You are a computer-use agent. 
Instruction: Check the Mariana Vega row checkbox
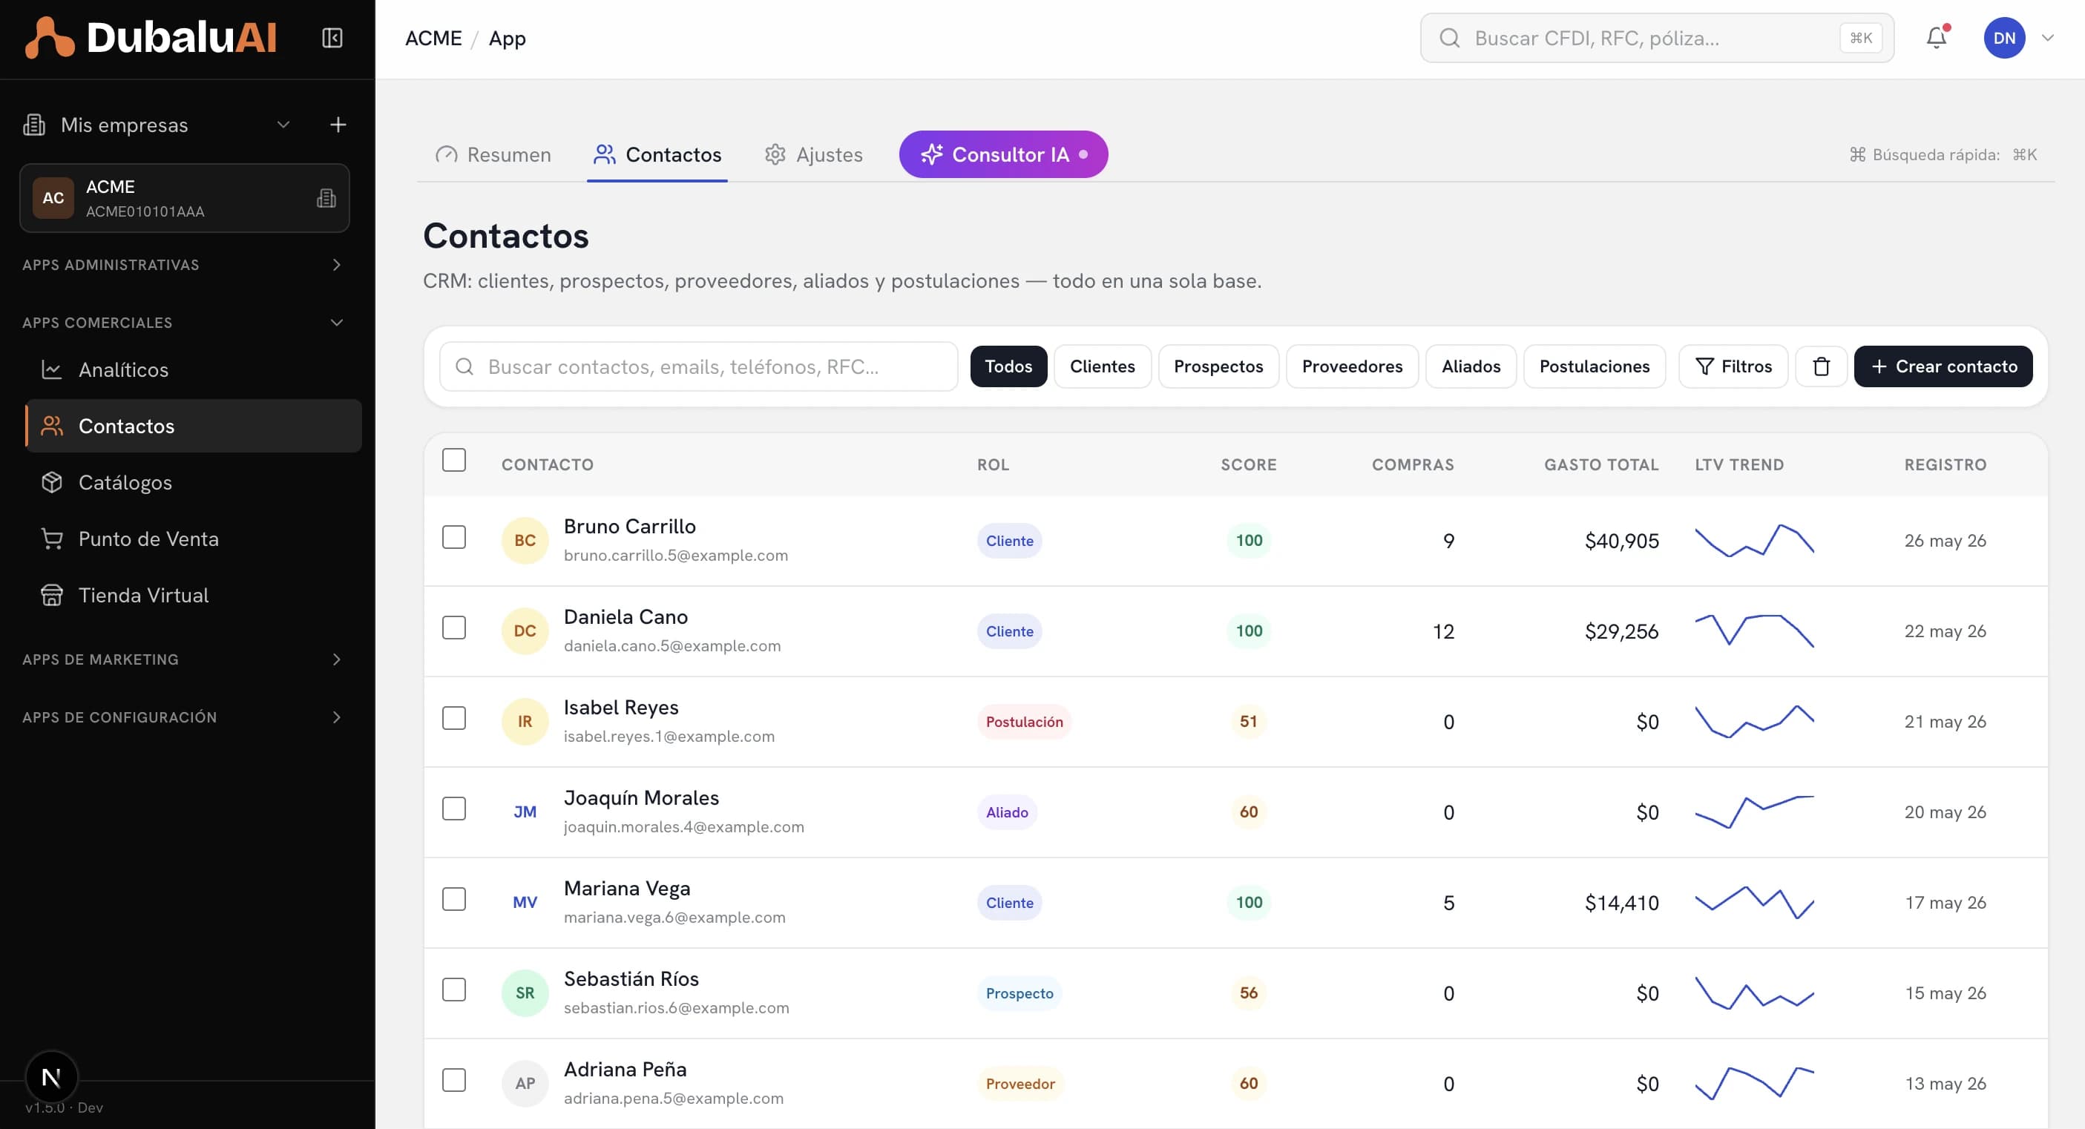tap(454, 899)
